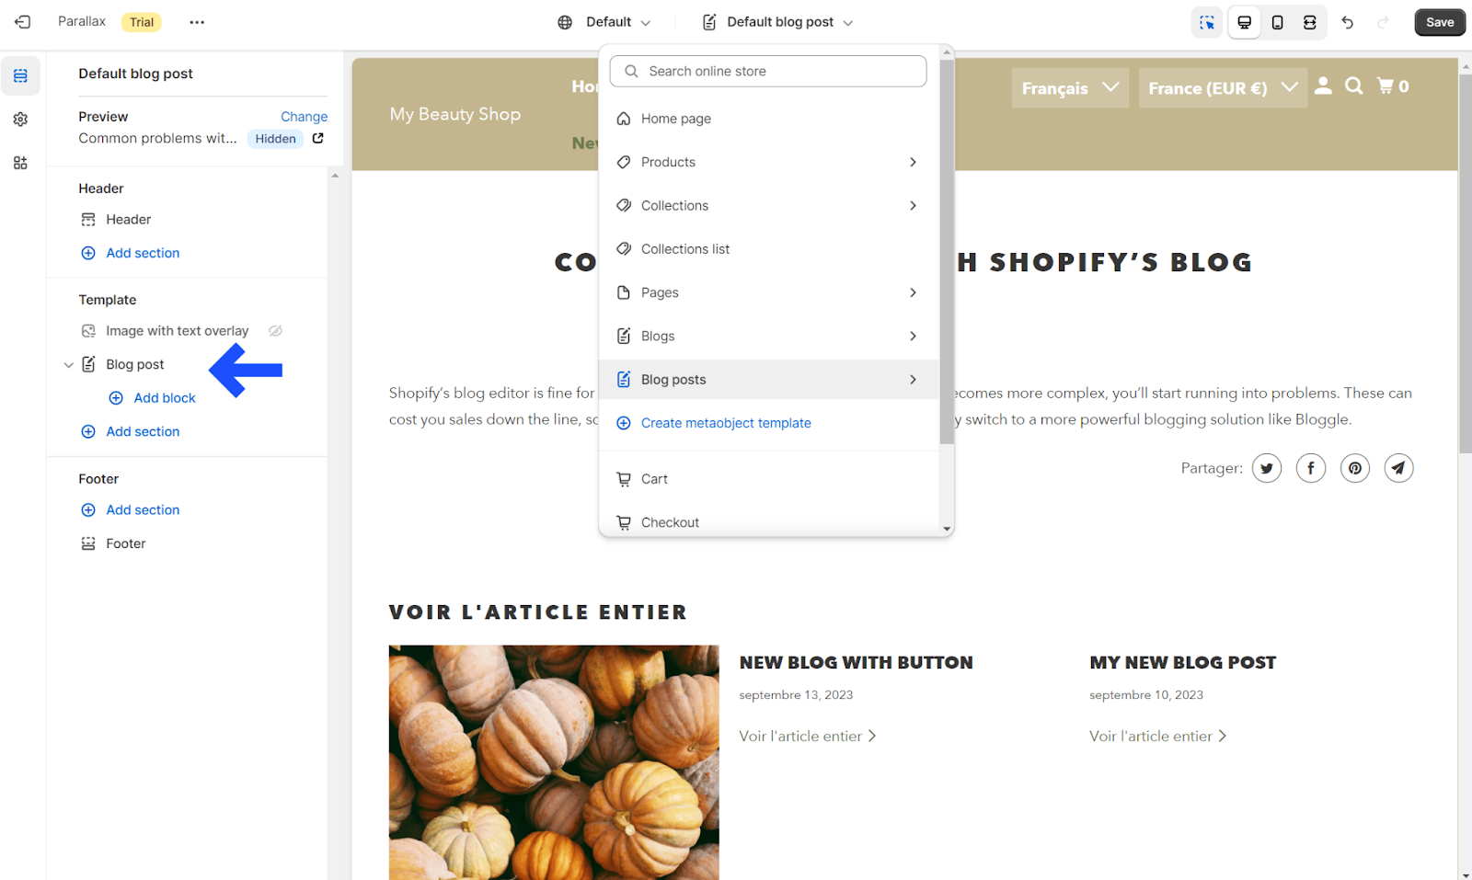This screenshot has height=880, width=1472.
Task: Open the App embeds panel icon
Action: click(20, 163)
